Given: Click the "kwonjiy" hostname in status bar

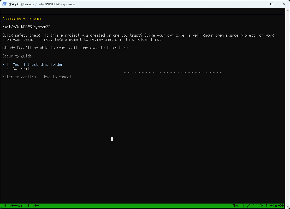Looking at the screenshot, I should point(241,206).
